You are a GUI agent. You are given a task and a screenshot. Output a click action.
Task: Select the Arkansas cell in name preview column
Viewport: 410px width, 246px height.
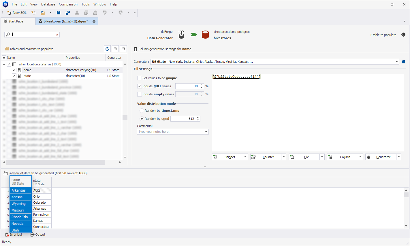click(21, 190)
